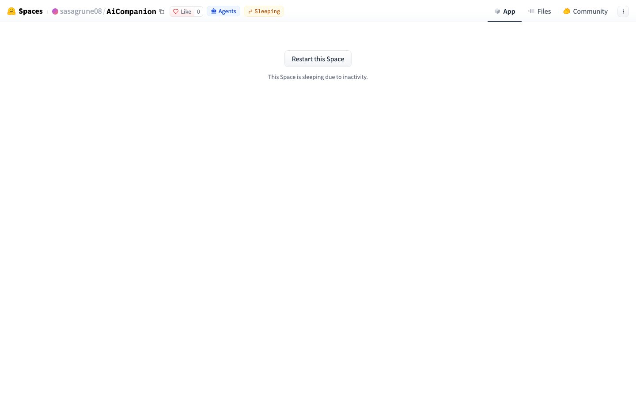
Task: Switch to the App tab
Action: [x=504, y=11]
